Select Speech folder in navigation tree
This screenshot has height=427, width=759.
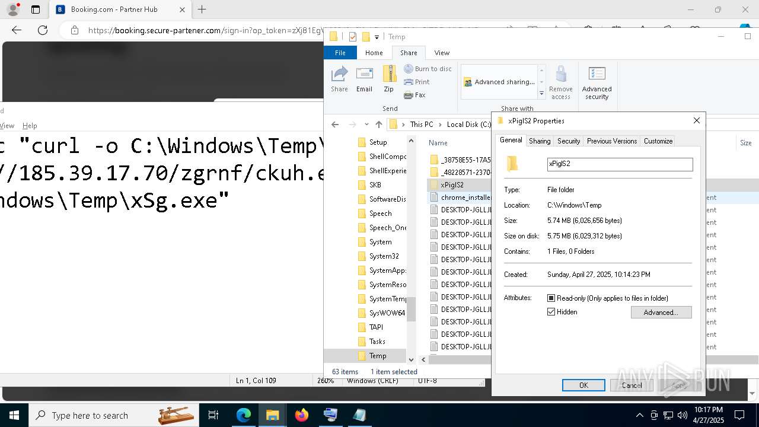coord(380,213)
